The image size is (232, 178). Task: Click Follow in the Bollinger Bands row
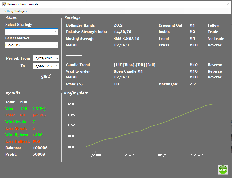(x=213, y=25)
